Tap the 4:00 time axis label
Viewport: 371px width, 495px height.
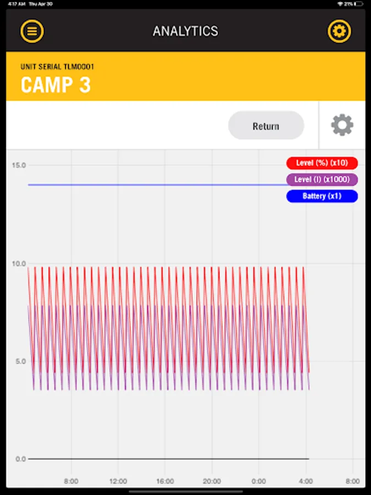coord(306,481)
